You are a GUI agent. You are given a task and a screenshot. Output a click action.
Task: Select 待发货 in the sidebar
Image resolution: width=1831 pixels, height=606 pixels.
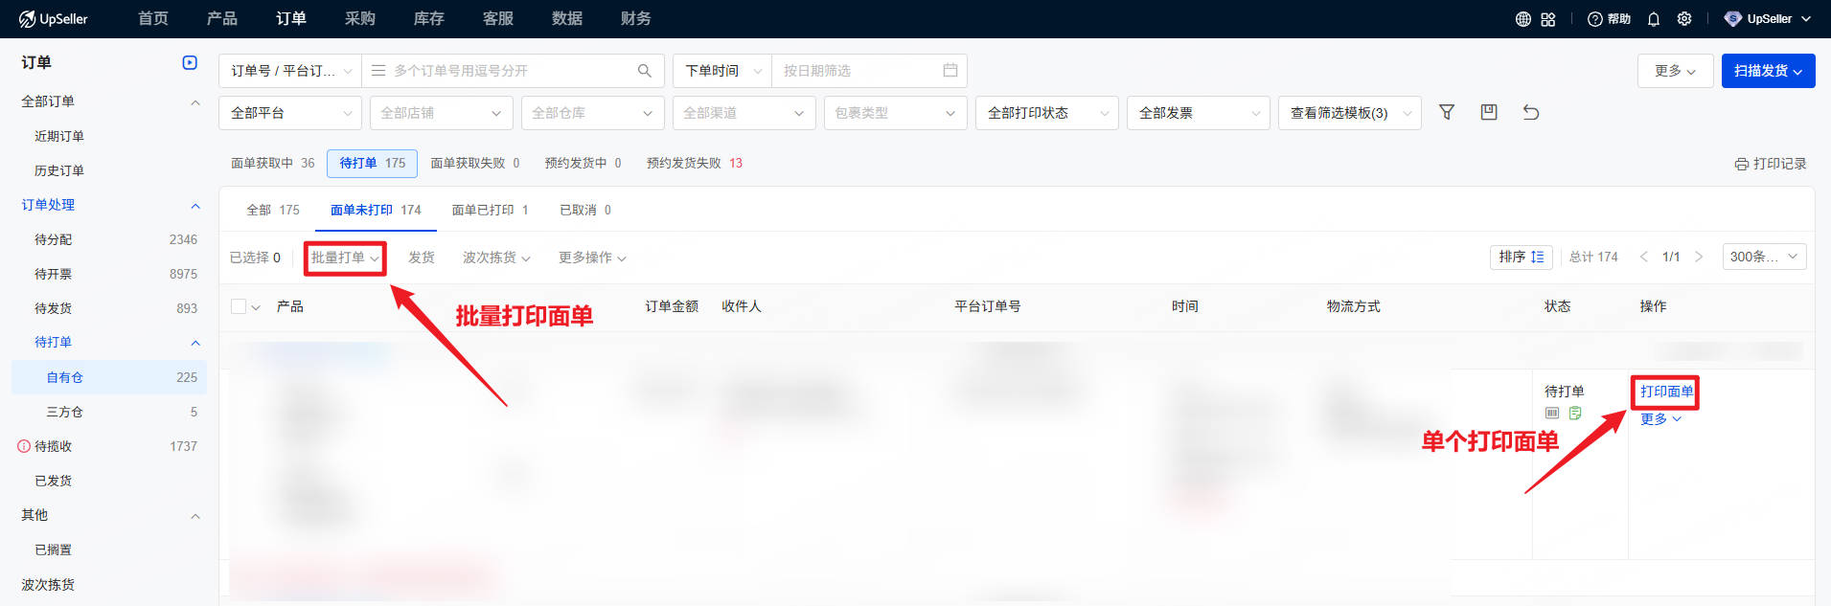tap(54, 308)
